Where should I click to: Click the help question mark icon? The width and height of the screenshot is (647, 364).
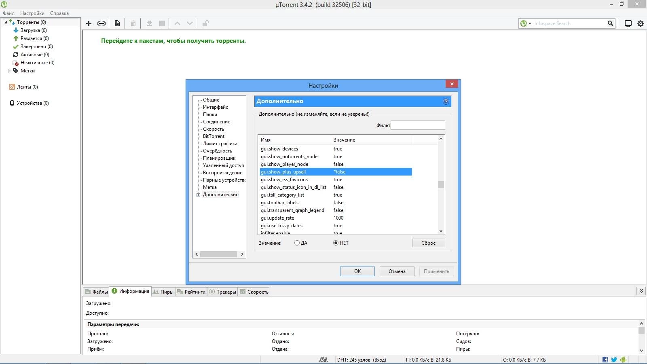[446, 102]
